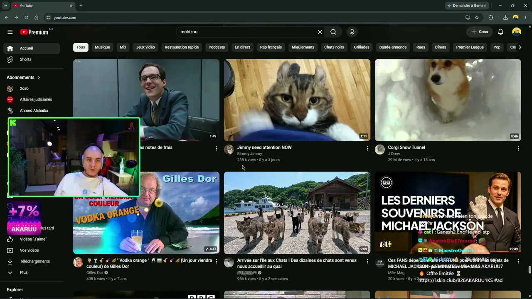
Task: Open the cat island dock video thumbnail
Action: click(x=297, y=213)
